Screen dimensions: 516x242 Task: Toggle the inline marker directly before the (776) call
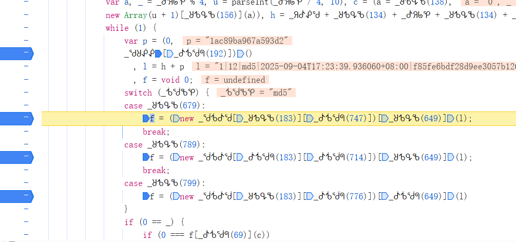[x=310, y=196]
